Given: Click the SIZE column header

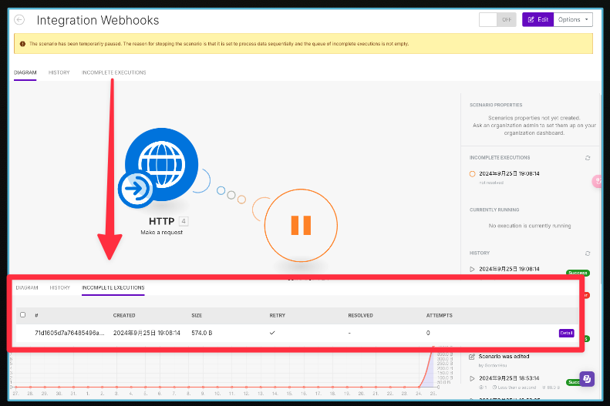Looking at the screenshot, I should pos(197,315).
